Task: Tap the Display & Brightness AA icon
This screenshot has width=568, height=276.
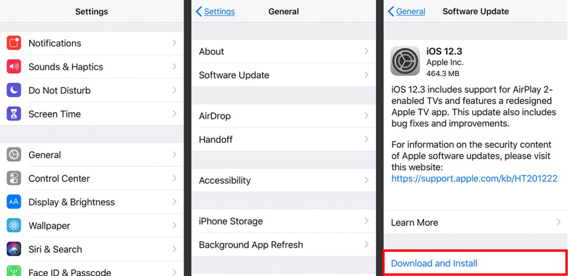Action: click(14, 202)
